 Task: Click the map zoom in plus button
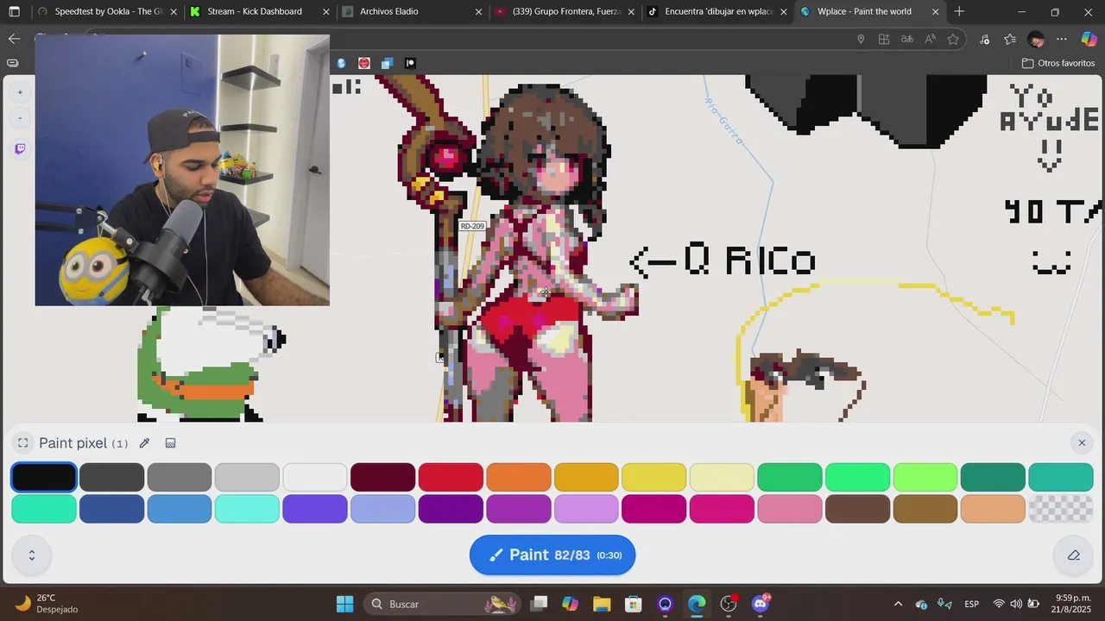pyautogui.click(x=20, y=92)
